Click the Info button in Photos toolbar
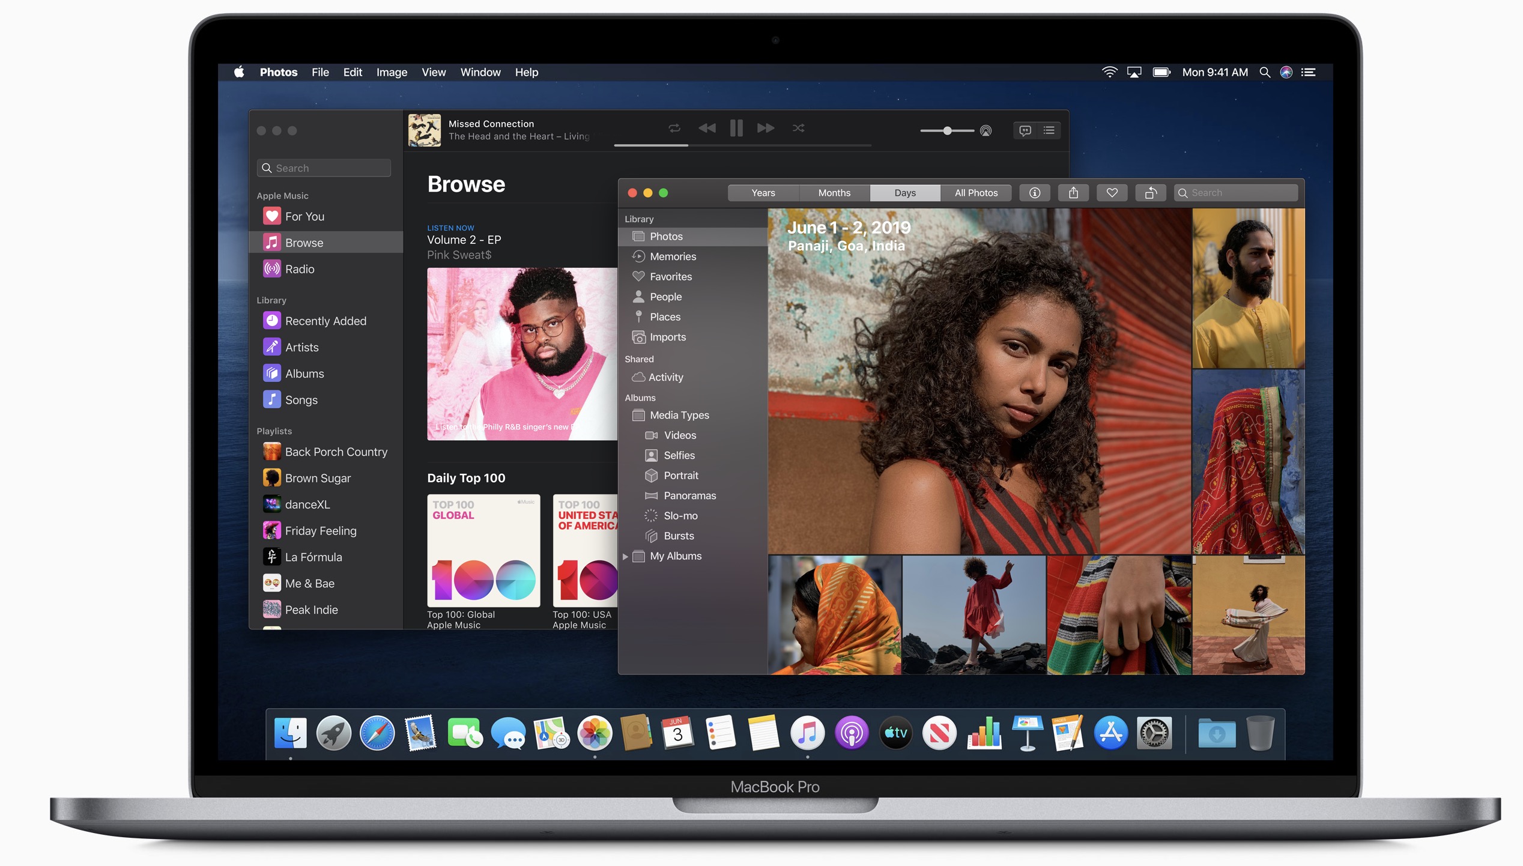1523x866 pixels. (1034, 193)
